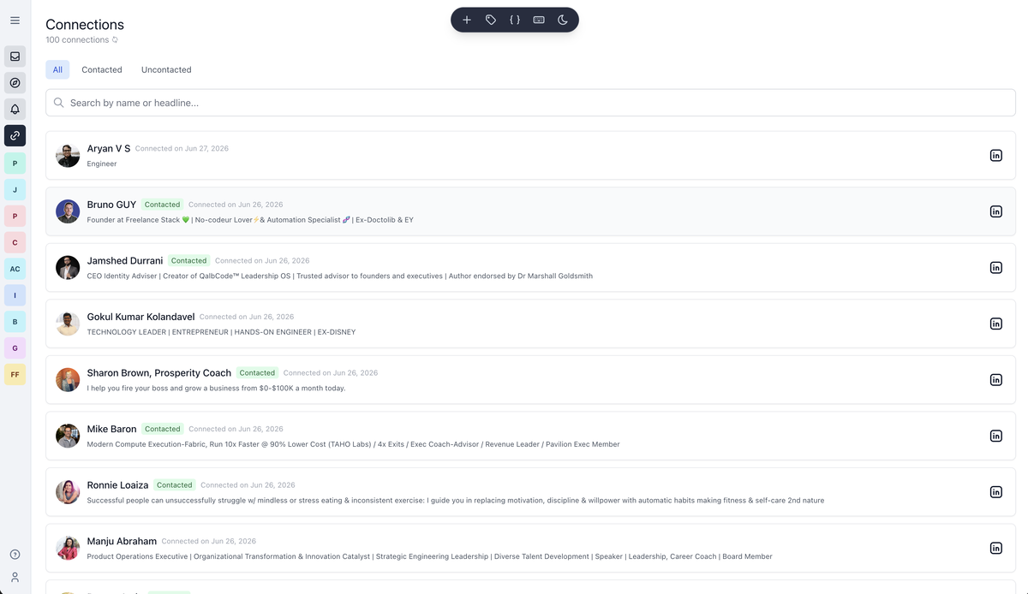Open Aryan V S LinkedIn profile icon
This screenshot has width=1028, height=594.
point(995,156)
